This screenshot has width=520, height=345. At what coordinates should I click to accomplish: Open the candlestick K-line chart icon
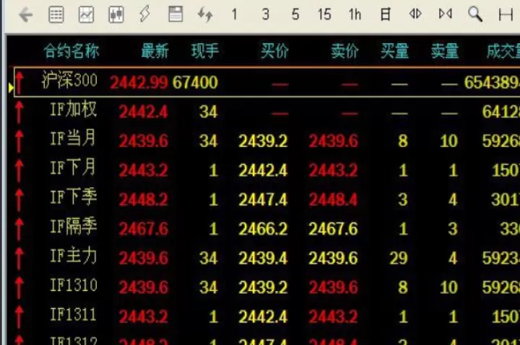pos(116,15)
